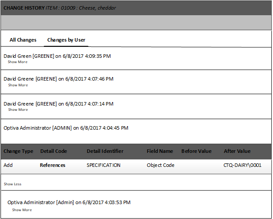273x219 pixels.
Task: Click the David Green 4:09:35 PM entry
Action: click(x=57, y=56)
